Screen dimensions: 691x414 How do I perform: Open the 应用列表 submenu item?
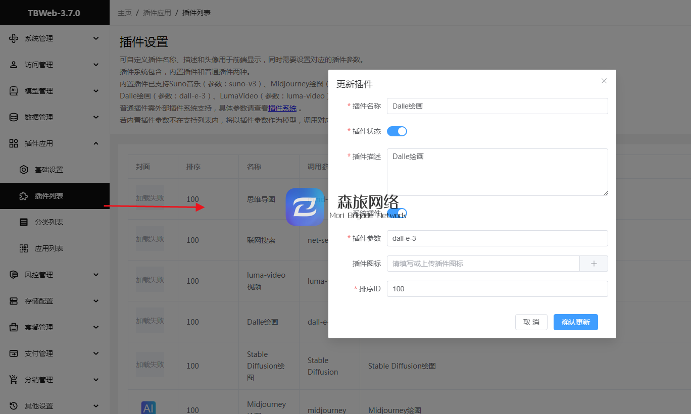(55, 248)
